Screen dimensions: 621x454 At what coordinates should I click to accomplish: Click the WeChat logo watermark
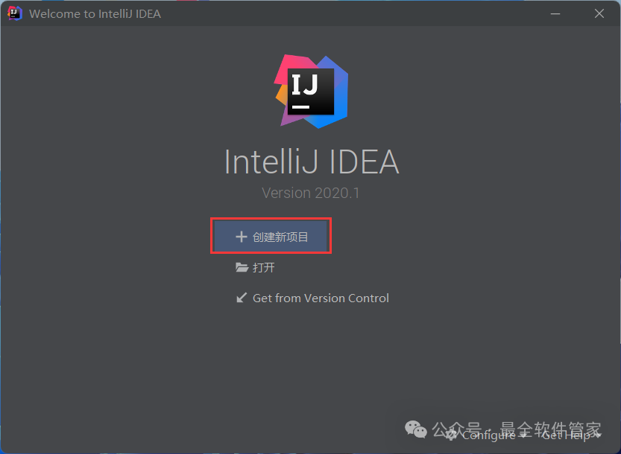[x=416, y=429]
